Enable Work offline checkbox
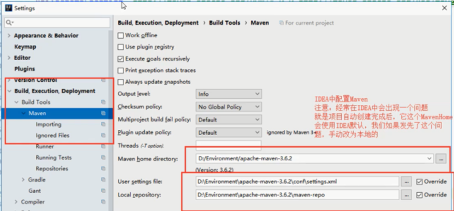This screenshot has width=455, height=211. 121,35
